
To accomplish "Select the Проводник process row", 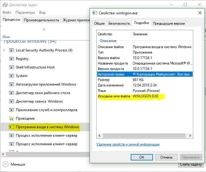I will [x=45, y=118].
